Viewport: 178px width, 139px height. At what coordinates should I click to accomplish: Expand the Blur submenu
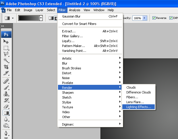90,63
